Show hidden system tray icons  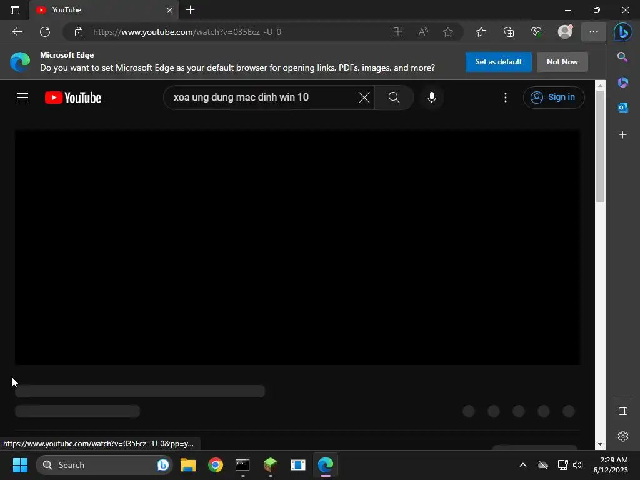coord(523,465)
